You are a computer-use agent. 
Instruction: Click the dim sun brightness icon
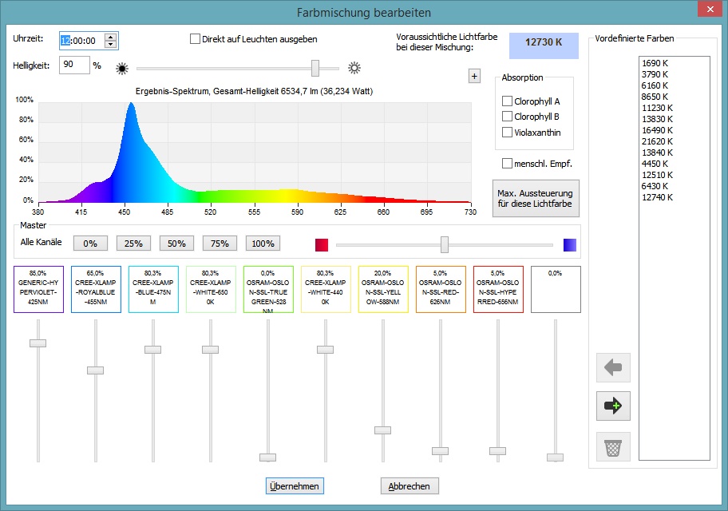click(x=122, y=69)
